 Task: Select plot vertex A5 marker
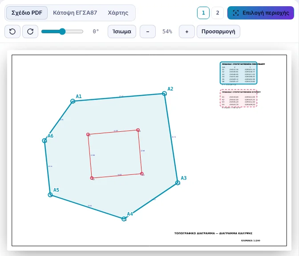(50, 195)
